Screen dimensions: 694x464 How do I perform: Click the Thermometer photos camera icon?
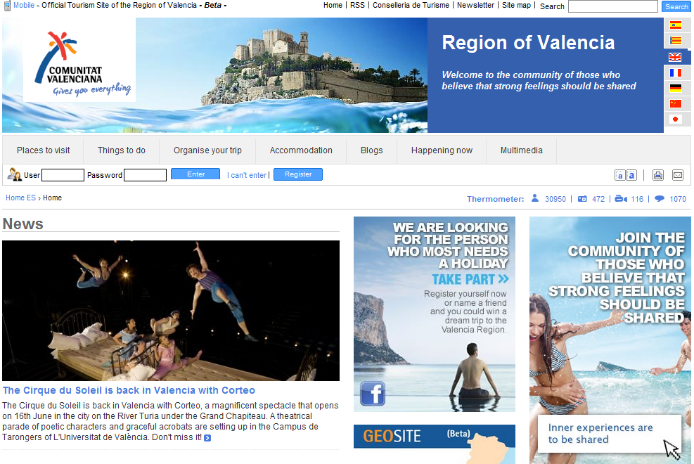582,199
